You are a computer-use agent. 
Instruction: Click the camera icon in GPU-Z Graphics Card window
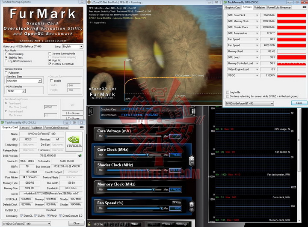click(x=82, y=128)
